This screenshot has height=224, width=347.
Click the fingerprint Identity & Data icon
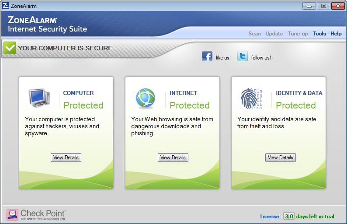tap(251, 98)
